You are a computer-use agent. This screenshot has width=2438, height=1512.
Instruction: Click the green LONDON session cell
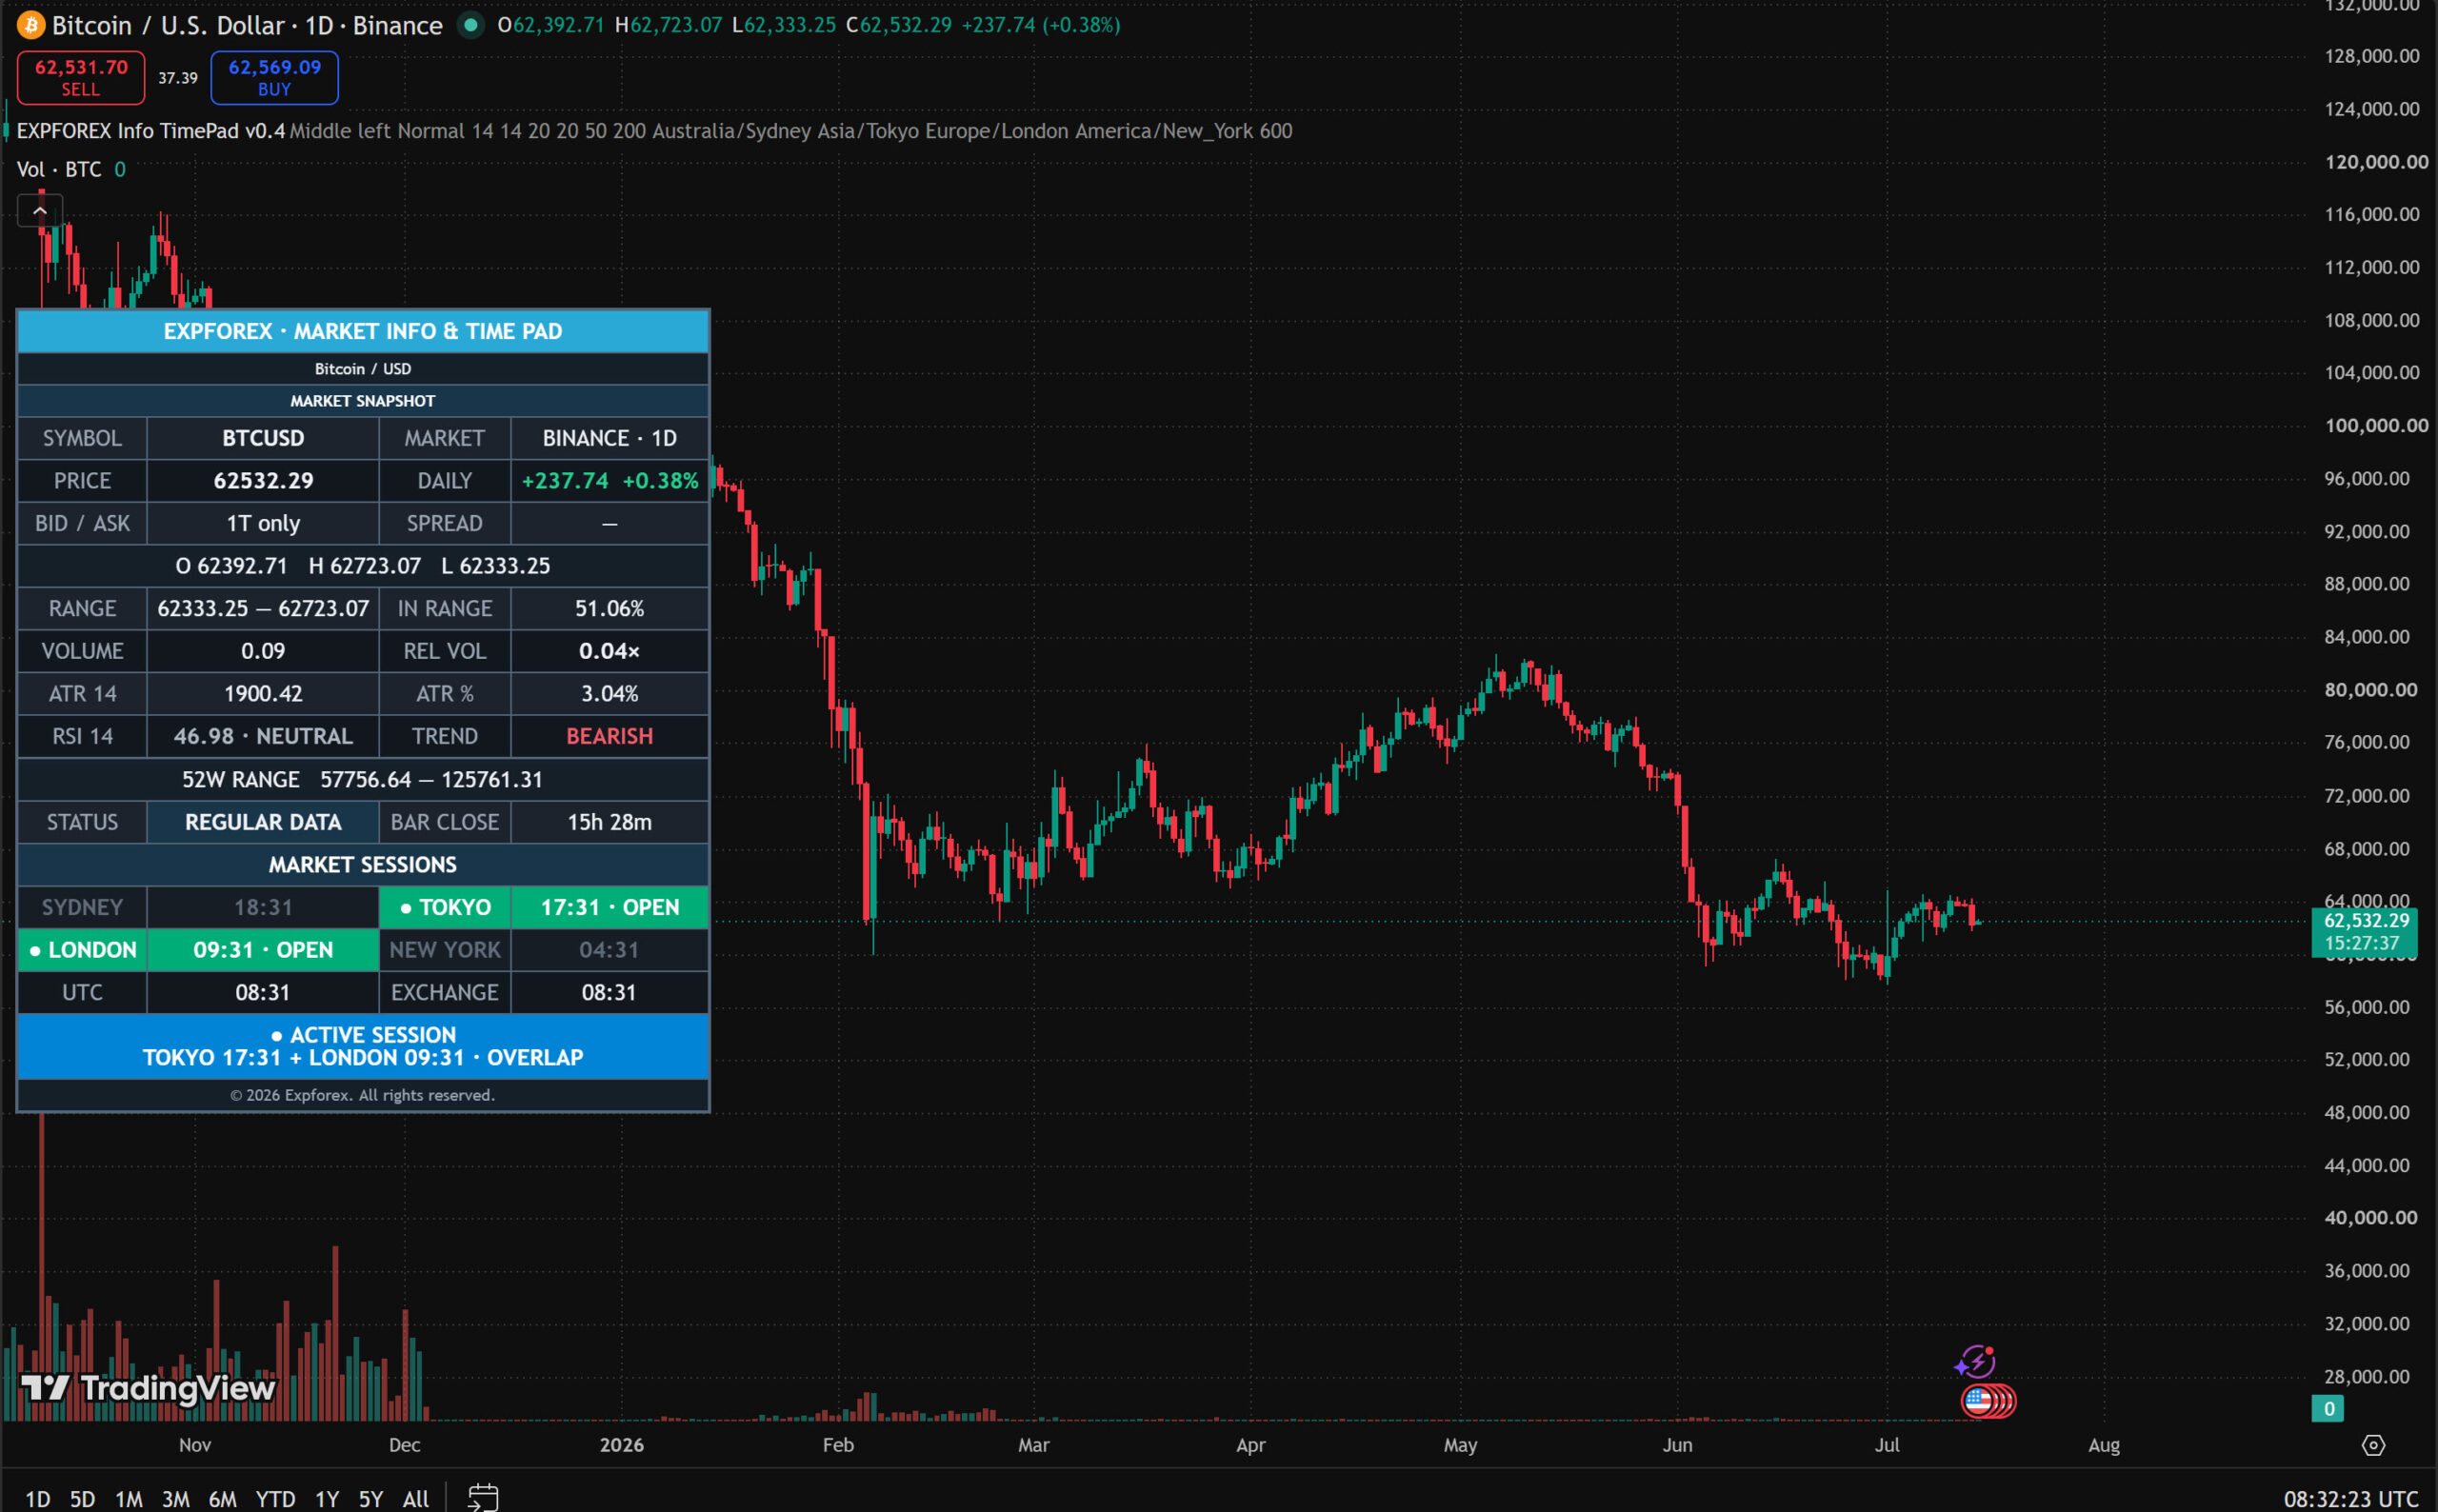[82, 950]
